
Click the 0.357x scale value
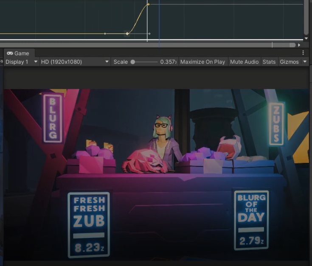[x=169, y=62]
